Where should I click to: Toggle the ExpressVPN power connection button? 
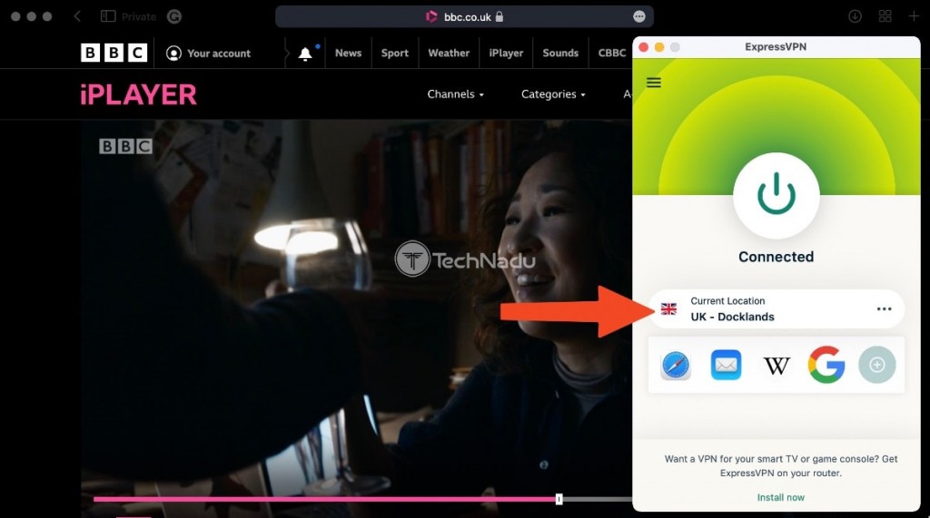(776, 196)
